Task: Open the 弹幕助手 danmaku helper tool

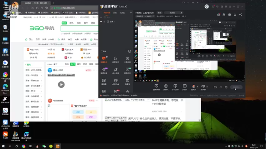Action: 104,60
